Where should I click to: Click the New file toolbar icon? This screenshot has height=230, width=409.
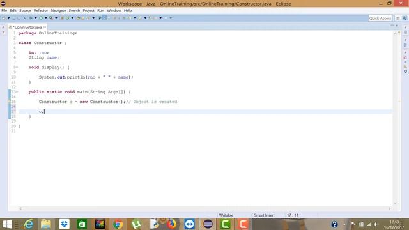(4, 18)
